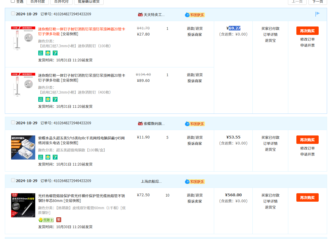Click 7-day return icon under 索蝶水晶头 item

click(55, 157)
